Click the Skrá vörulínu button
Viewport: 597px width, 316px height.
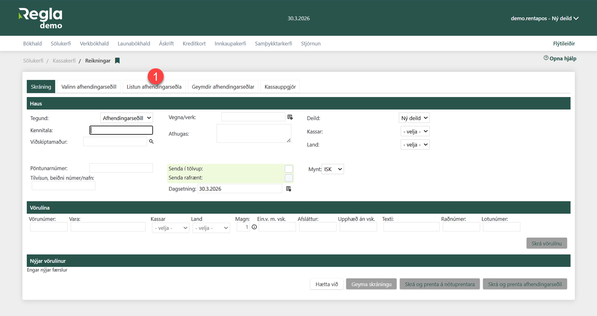[x=546, y=243]
